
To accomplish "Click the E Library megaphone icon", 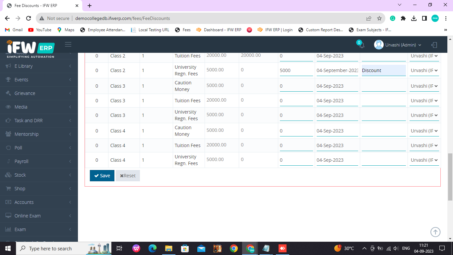I will (x=8, y=66).
